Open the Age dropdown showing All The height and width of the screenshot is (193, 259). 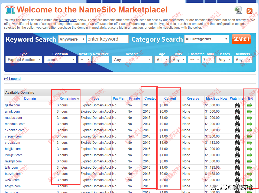[x=162, y=60]
